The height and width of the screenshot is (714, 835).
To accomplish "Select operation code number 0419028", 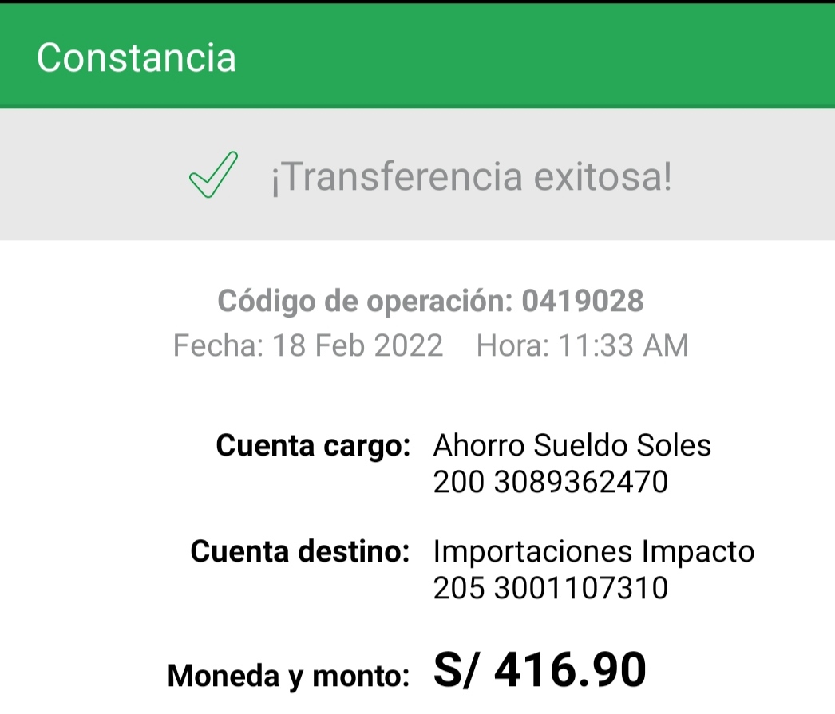I will tap(583, 302).
